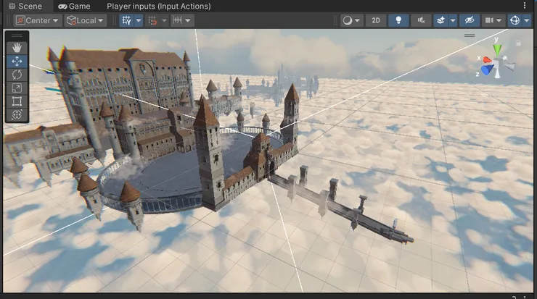Select the Hand view tool

tap(17, 47)
